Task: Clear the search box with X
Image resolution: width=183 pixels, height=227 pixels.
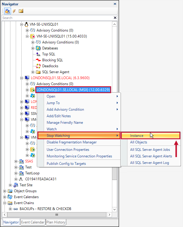Action: pyautogui.click(x=115, y=18)
